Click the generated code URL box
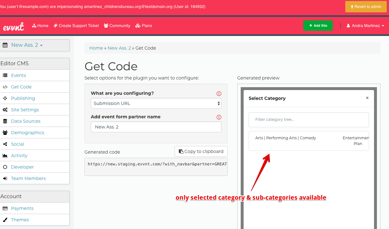Viewport: 389px width, 229px height. 156,167
